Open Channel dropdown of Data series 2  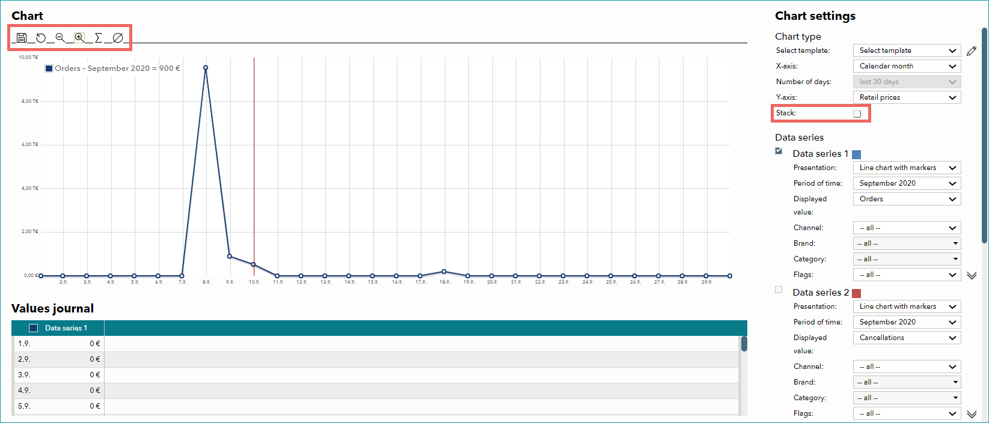[x=907, y=367]
